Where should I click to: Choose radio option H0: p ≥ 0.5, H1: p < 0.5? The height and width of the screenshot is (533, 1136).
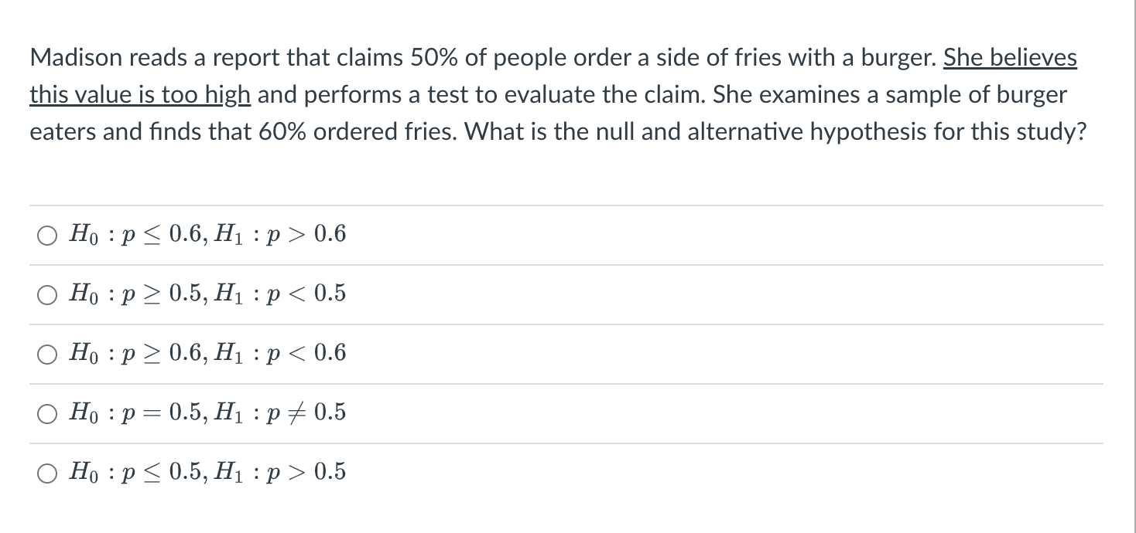click(x=47, y=294)
